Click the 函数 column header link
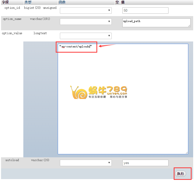Screen dimensions: 196x184 [62, 2]
